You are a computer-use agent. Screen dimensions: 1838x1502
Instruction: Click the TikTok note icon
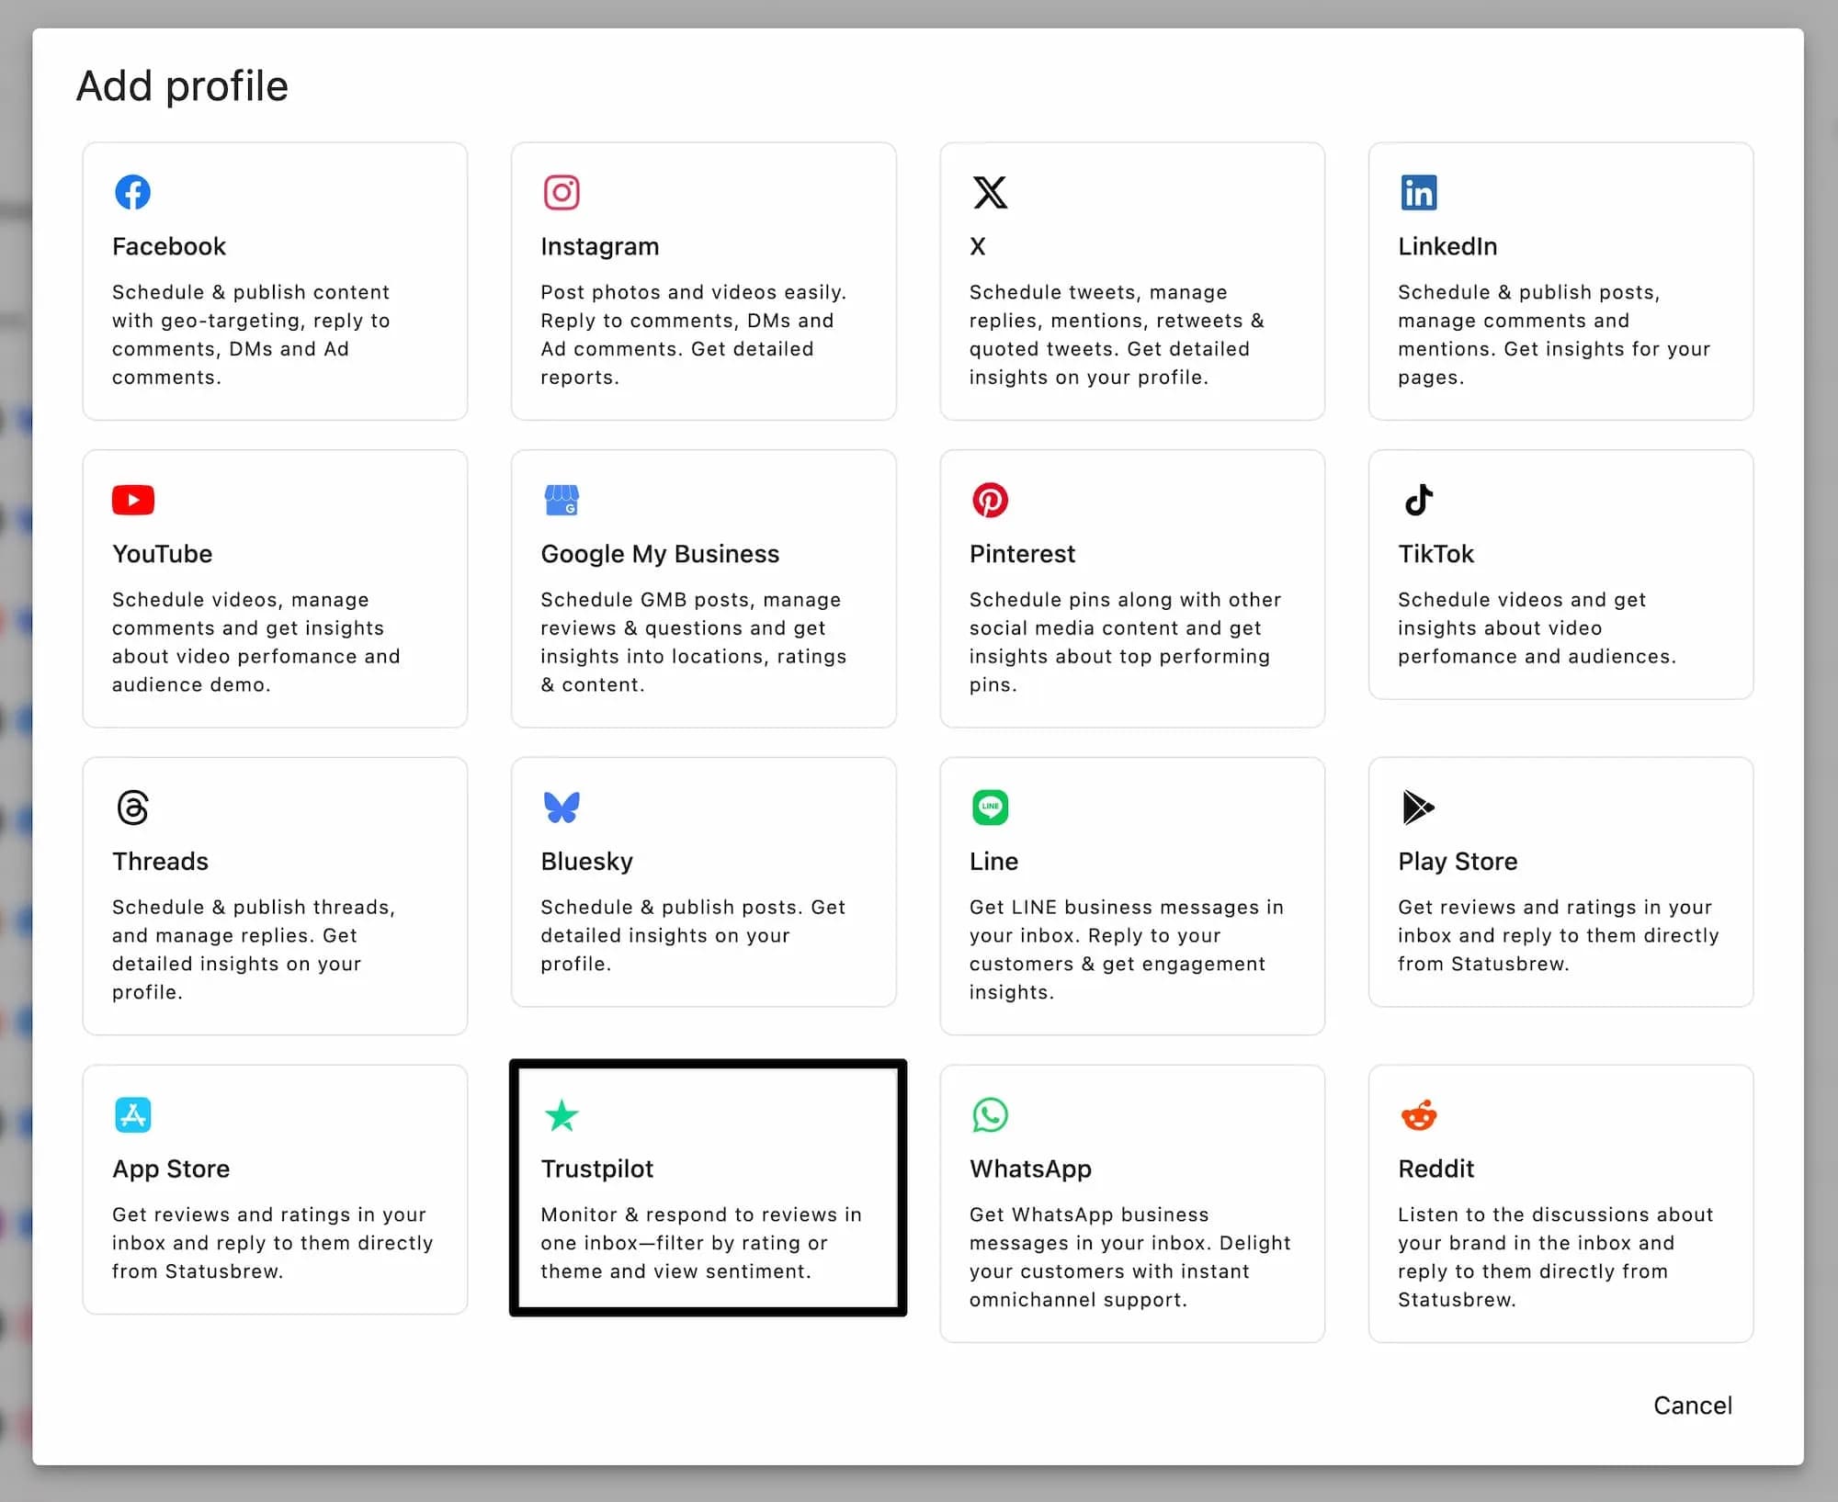pos(1418,500)
